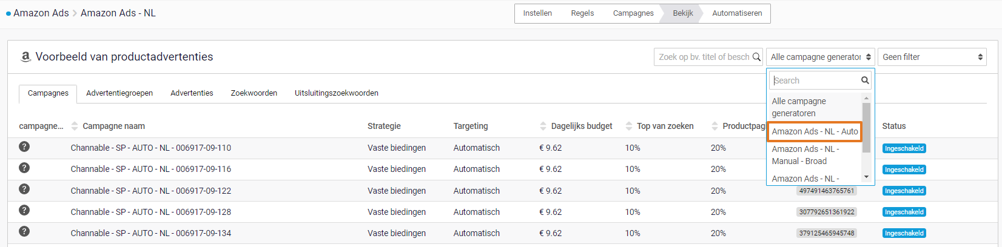
Task: Click campaign name Channable - SP - AUTO - NL - 006917-09-110
Action: 150,148
